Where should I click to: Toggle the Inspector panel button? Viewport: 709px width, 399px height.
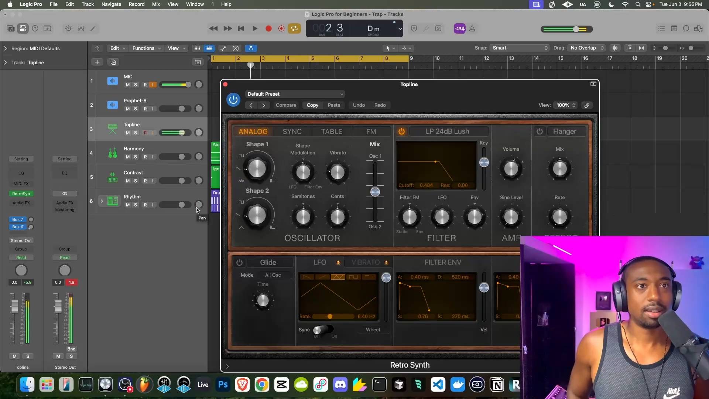tap(23, 28)
